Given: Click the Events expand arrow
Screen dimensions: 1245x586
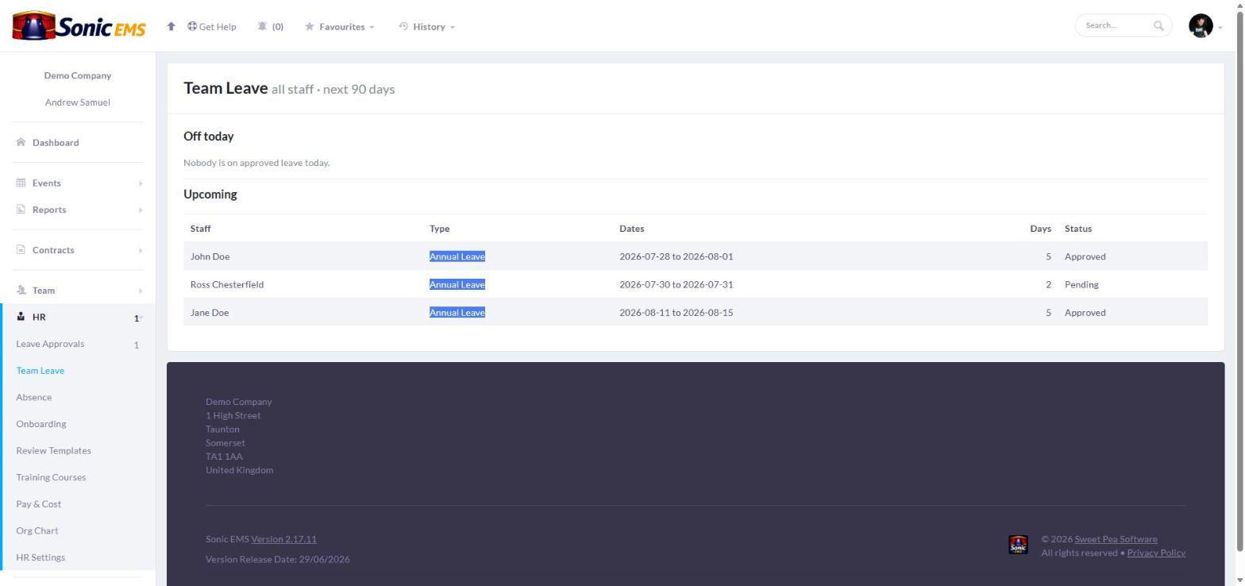Looking at the screenshot, I should (x=141, y=183).
